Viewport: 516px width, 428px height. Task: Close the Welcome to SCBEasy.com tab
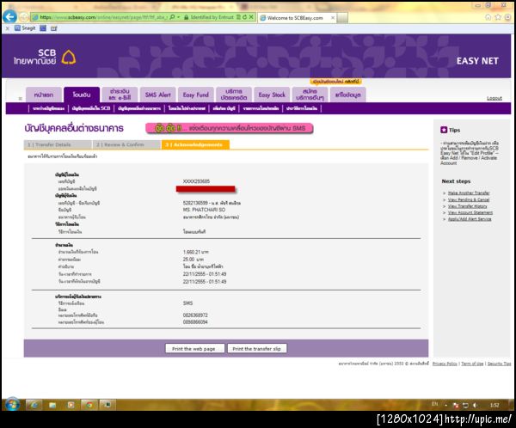333,18
